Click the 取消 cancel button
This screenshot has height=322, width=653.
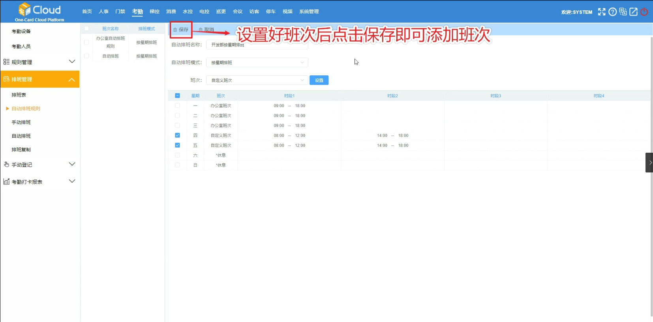(206, 30)
